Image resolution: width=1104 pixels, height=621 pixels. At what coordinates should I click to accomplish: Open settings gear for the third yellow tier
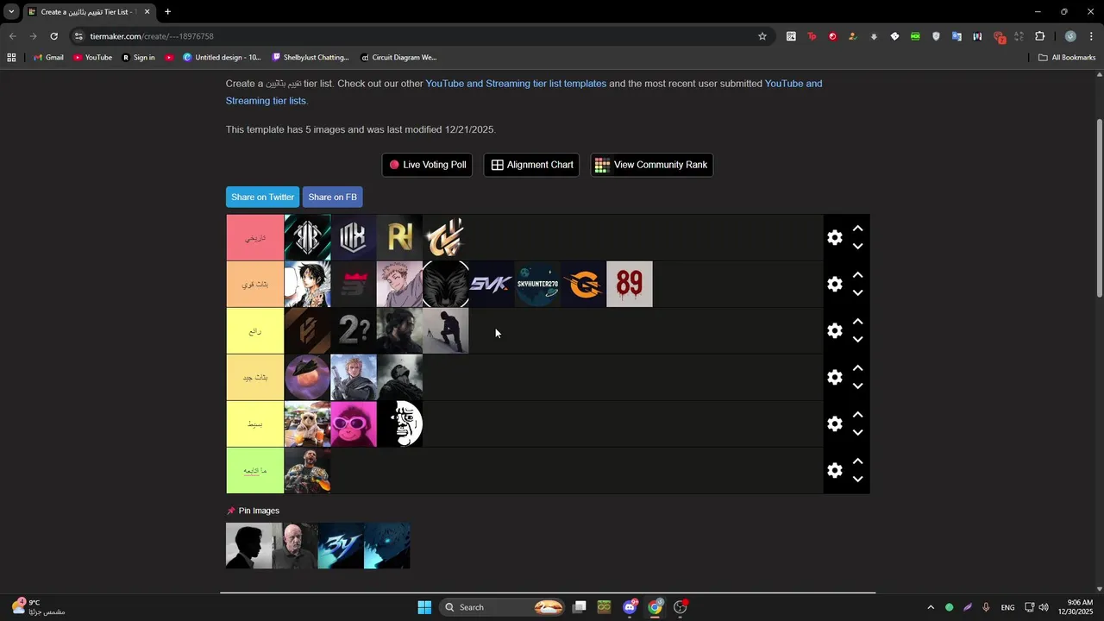(834, 330)
